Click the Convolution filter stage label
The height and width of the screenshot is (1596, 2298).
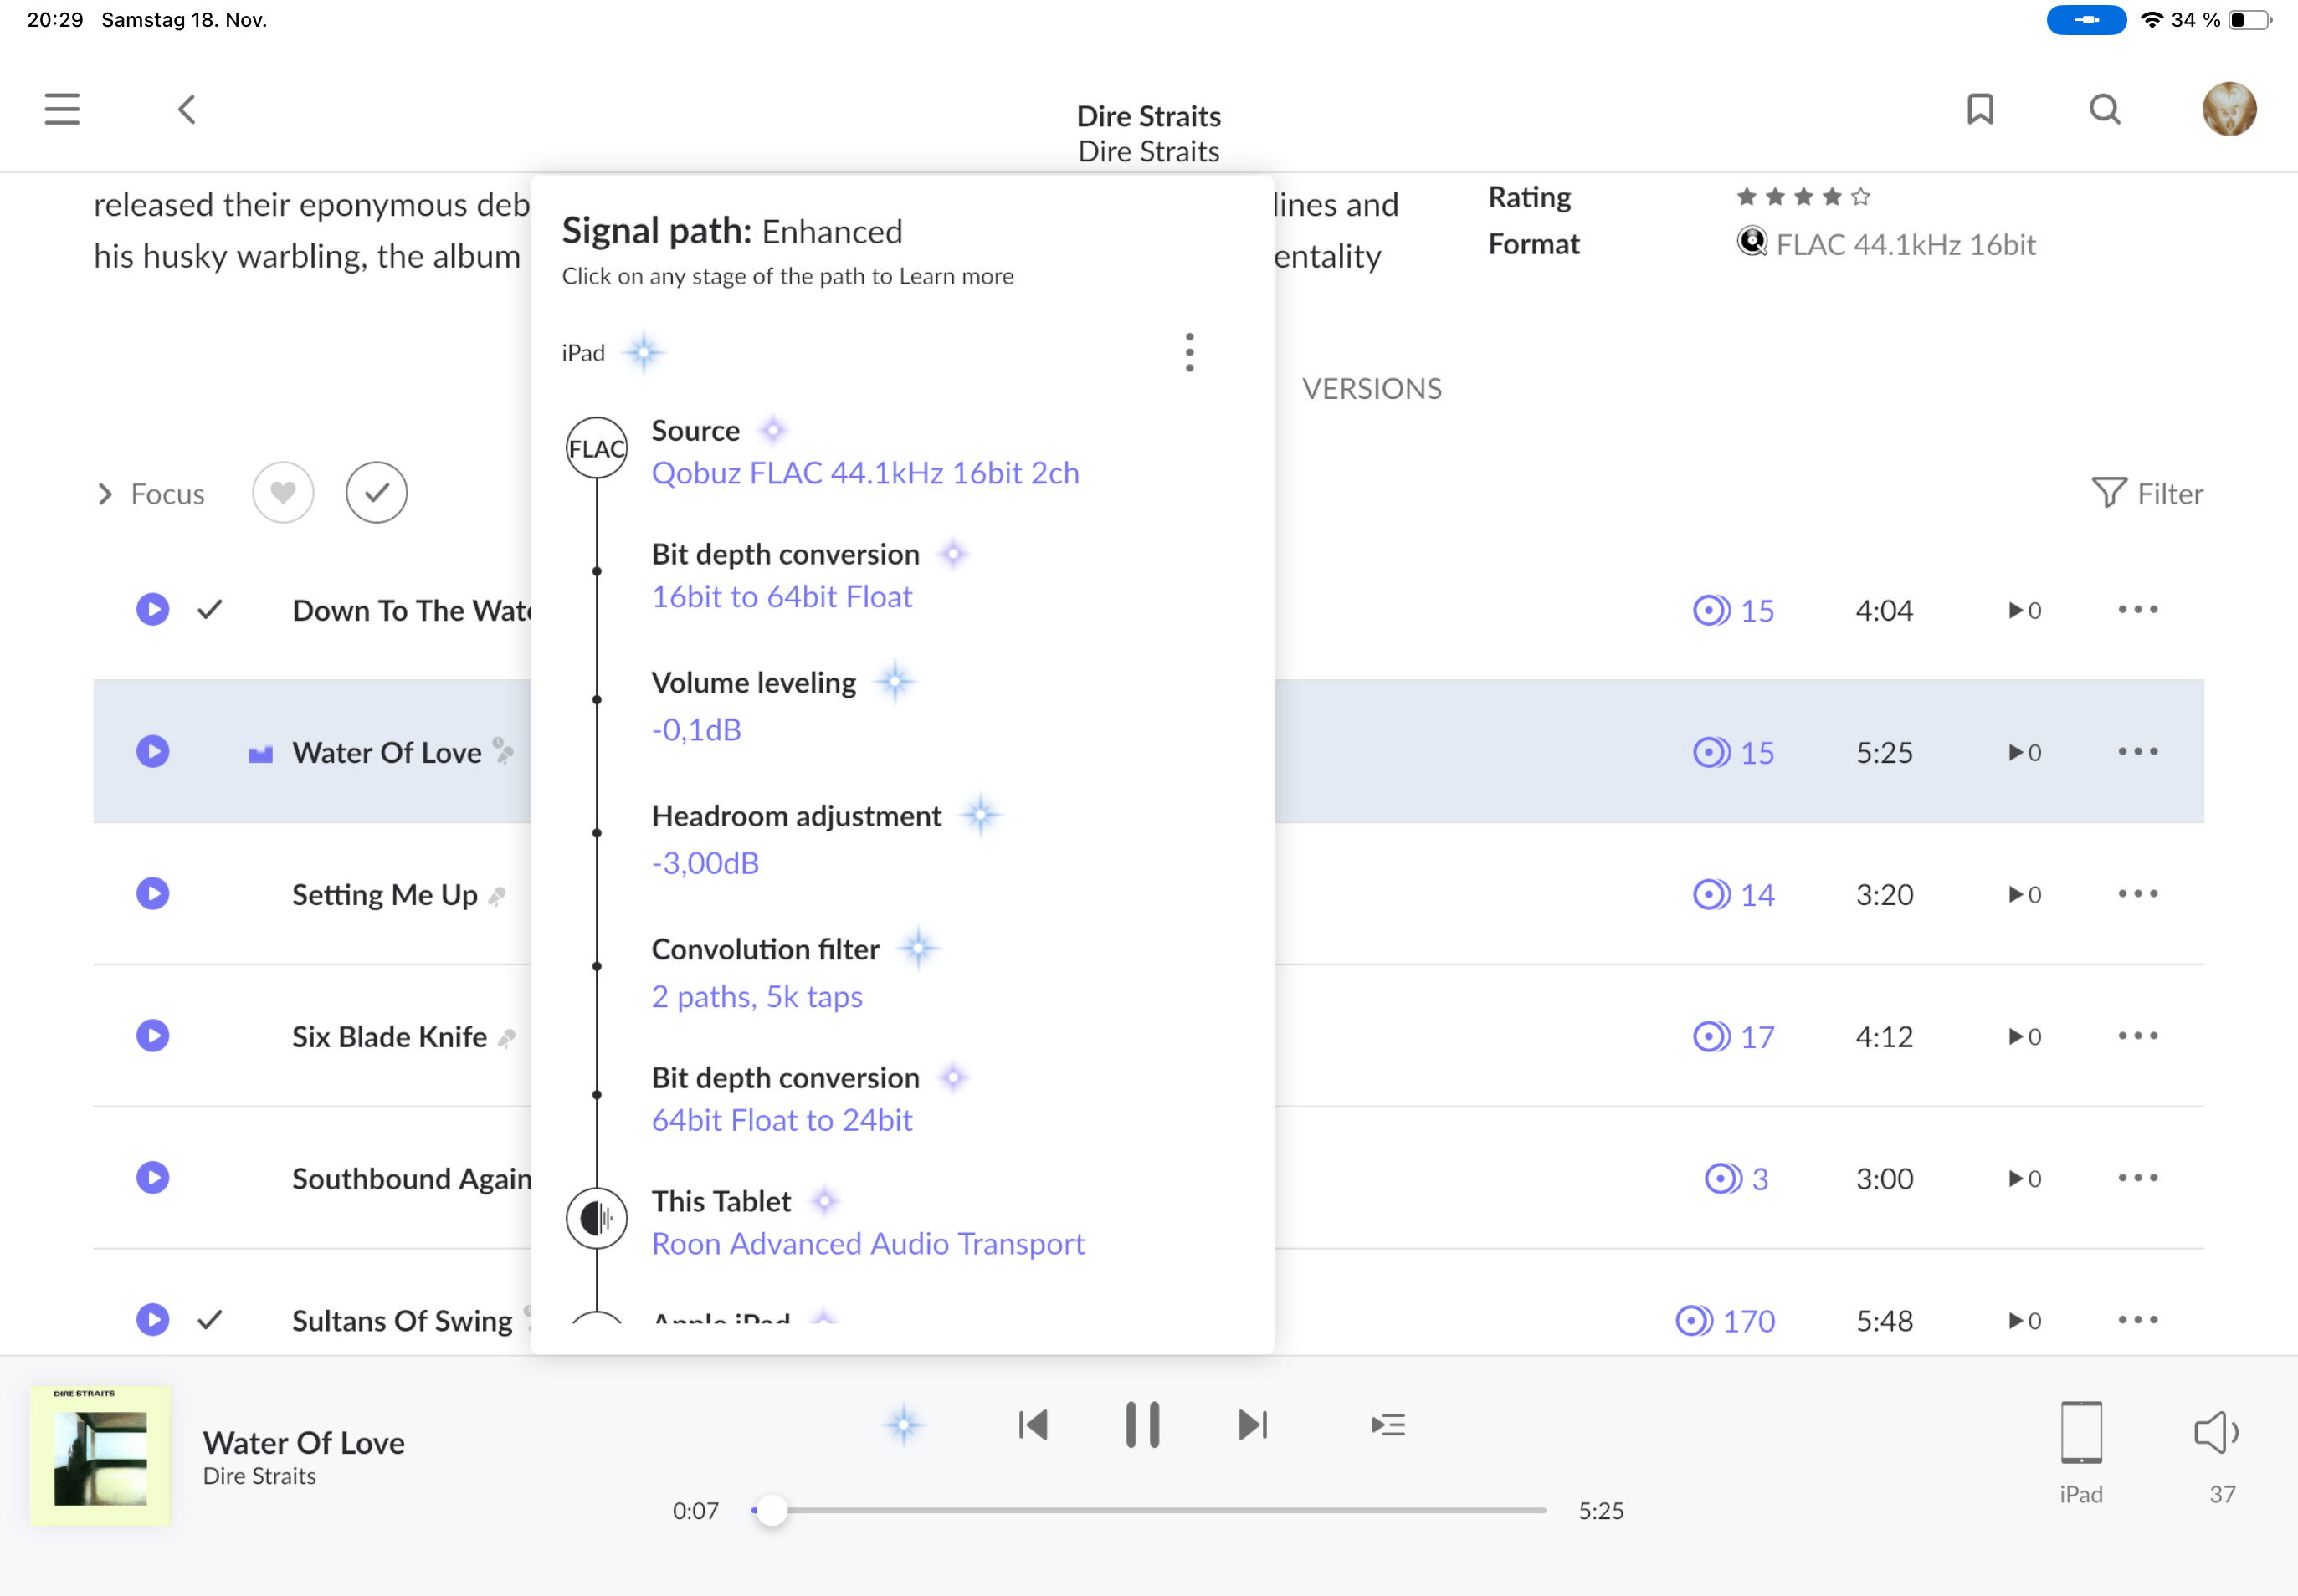[766, 949]
